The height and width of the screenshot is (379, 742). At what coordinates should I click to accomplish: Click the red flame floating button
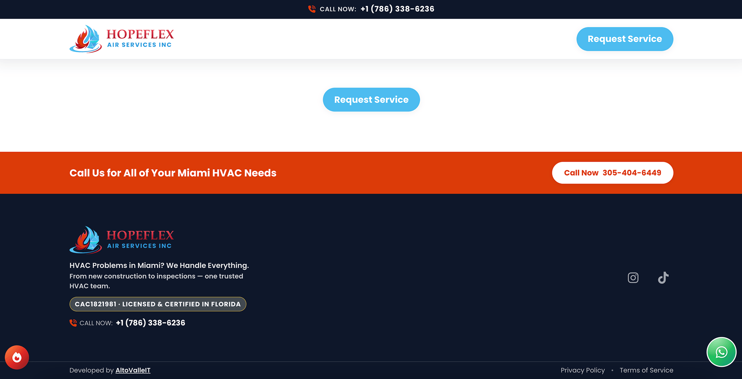click(17, 358)
